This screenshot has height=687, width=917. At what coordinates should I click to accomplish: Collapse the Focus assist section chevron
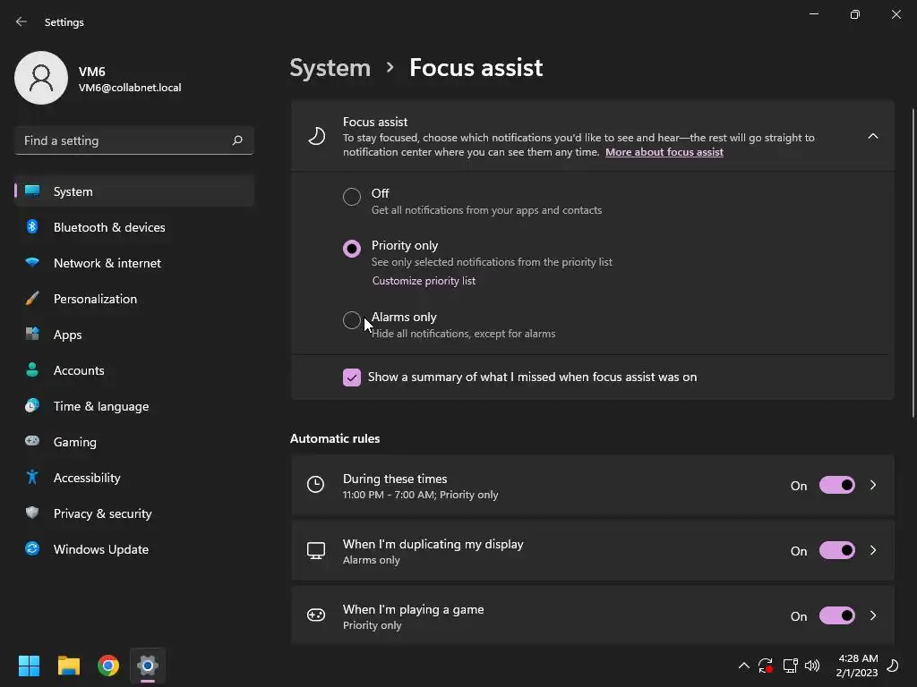click(x=873, y=136)
